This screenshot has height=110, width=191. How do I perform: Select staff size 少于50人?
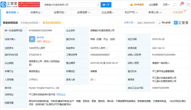pos(33,80)
